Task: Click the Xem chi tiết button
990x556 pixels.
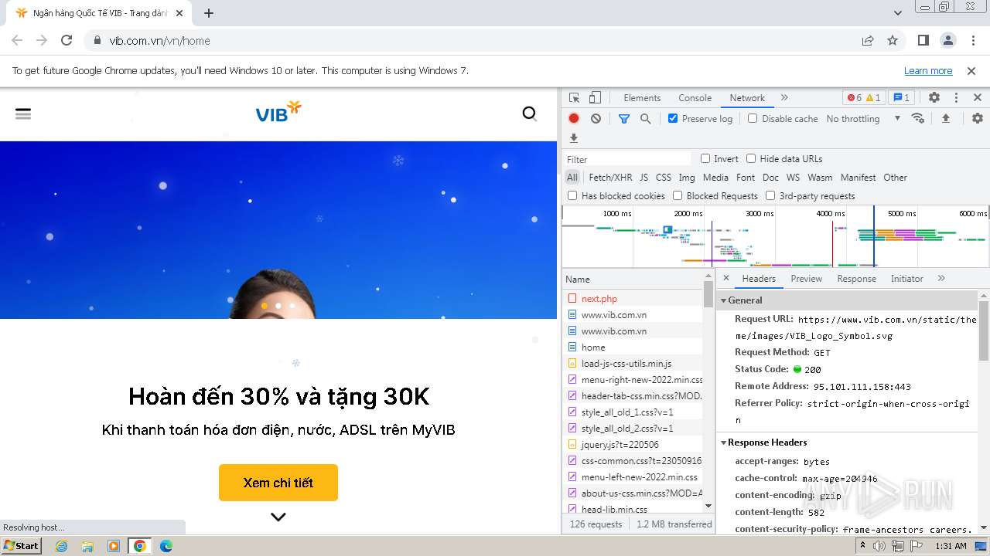Action: coord(278,483)
